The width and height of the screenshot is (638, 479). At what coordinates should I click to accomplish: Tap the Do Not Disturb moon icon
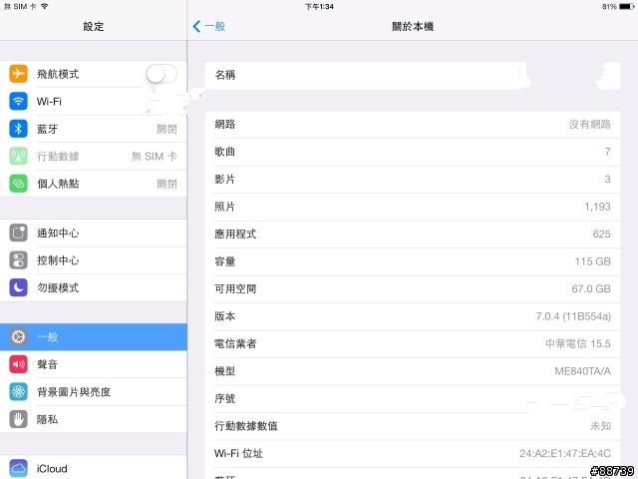18,287
